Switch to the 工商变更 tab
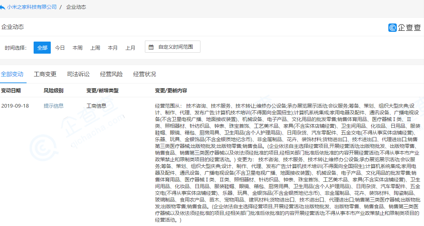This screenshot has width=424, height=226. click(x=45, y=74)
